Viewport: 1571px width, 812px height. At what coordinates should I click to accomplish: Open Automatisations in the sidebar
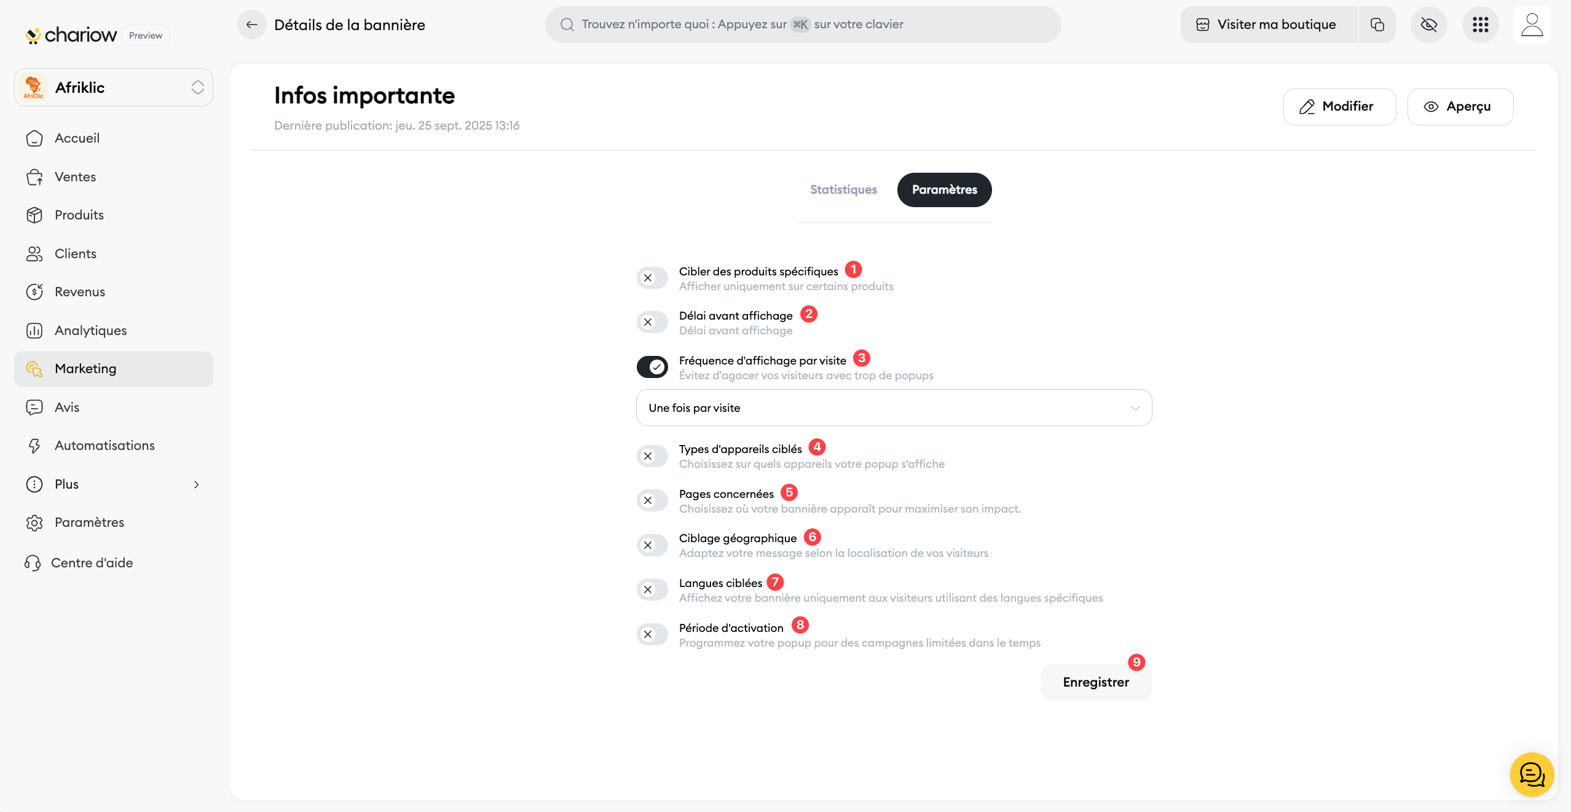[104, 446]
